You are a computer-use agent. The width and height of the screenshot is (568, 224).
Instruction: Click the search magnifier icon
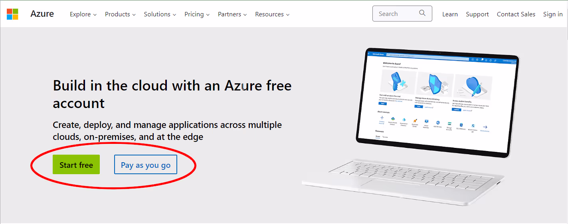(x=422, y=13)
